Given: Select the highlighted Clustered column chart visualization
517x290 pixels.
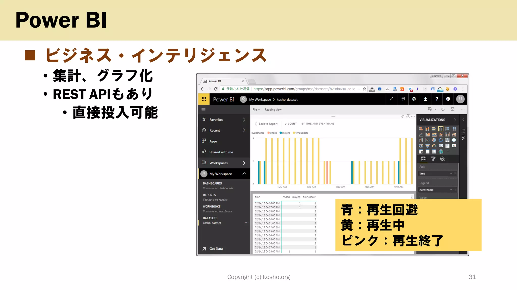Looking at the screenshot, I should pyautogui.click(x=441, y=129).
